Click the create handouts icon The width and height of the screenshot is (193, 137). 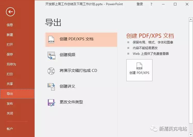[x=51, y=87]
